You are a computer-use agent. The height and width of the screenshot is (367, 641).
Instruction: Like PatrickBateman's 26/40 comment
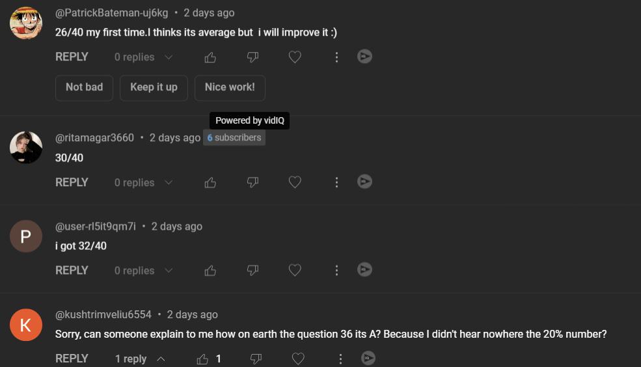coord(210,57)
